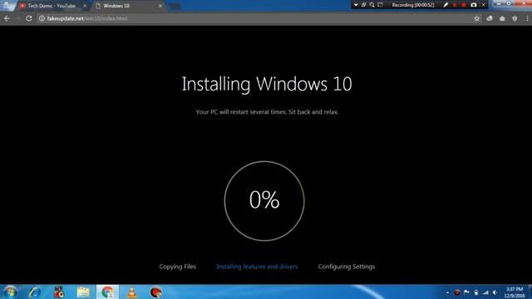Click the Recording timer label
532x299 pixels.
tap(412, 5)
